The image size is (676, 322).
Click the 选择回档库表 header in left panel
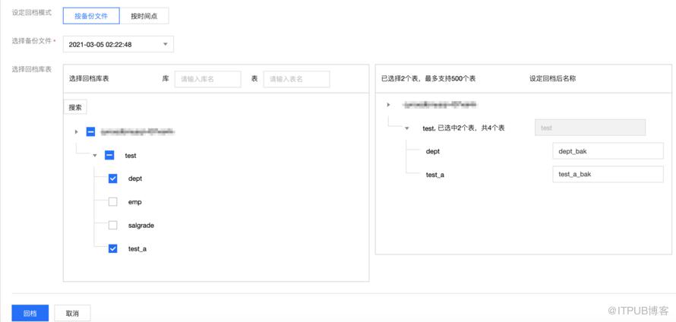click(x=89, y=79)
